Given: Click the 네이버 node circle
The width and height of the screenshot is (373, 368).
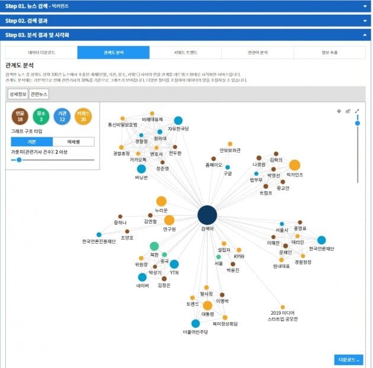Looking at the screenshot, I should [142, 277].
